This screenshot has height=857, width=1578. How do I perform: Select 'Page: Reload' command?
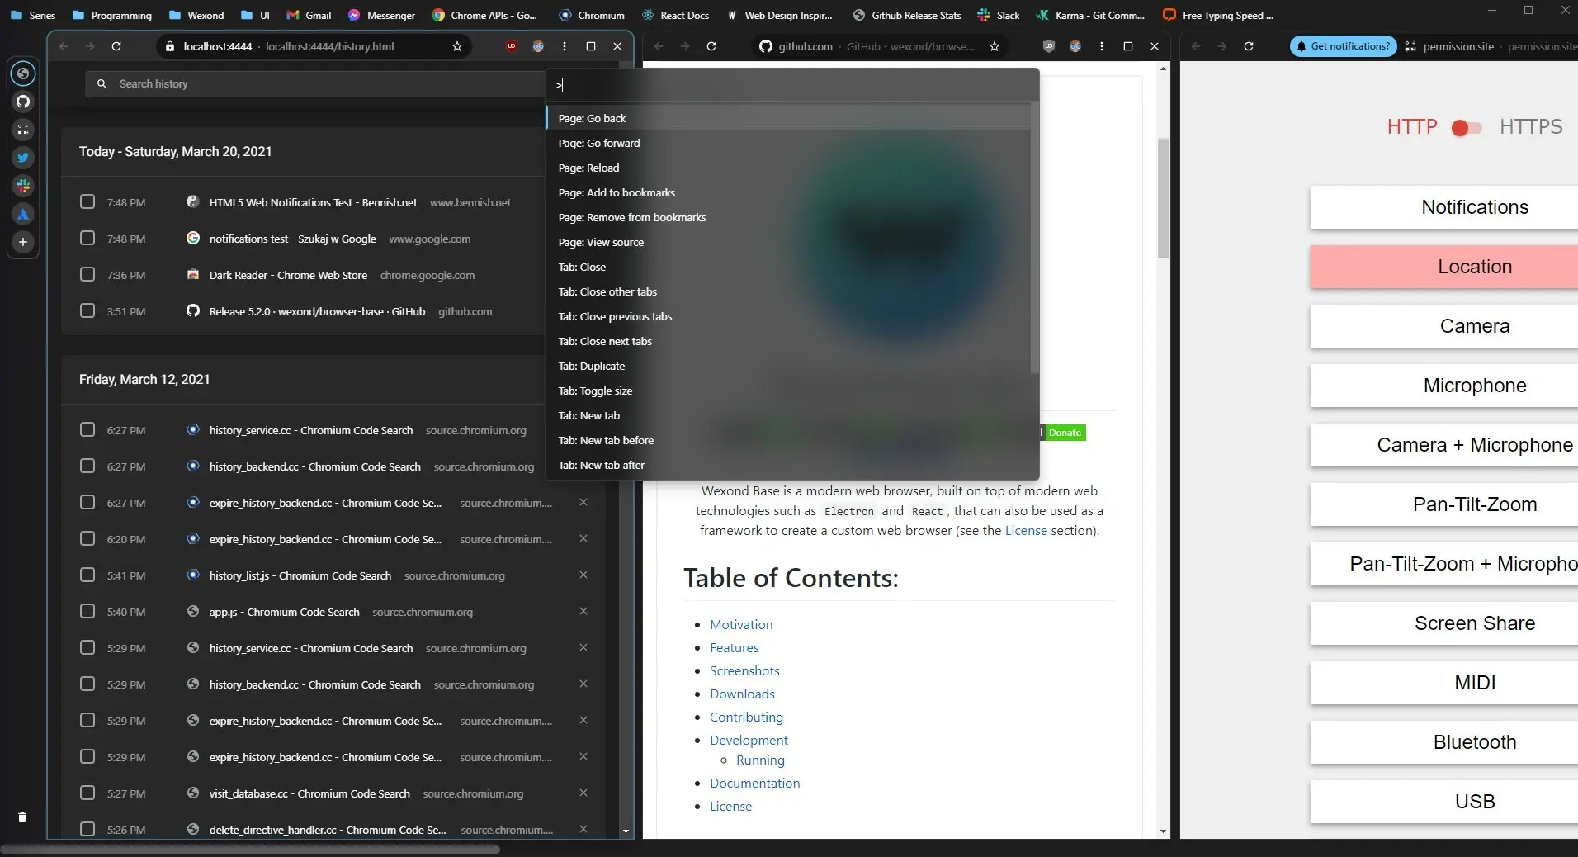click(788, 168)
